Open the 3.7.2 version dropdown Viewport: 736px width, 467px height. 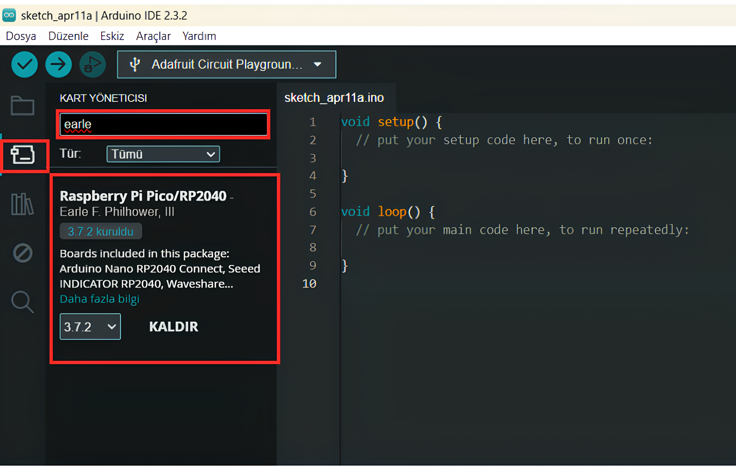click(90, 327)
